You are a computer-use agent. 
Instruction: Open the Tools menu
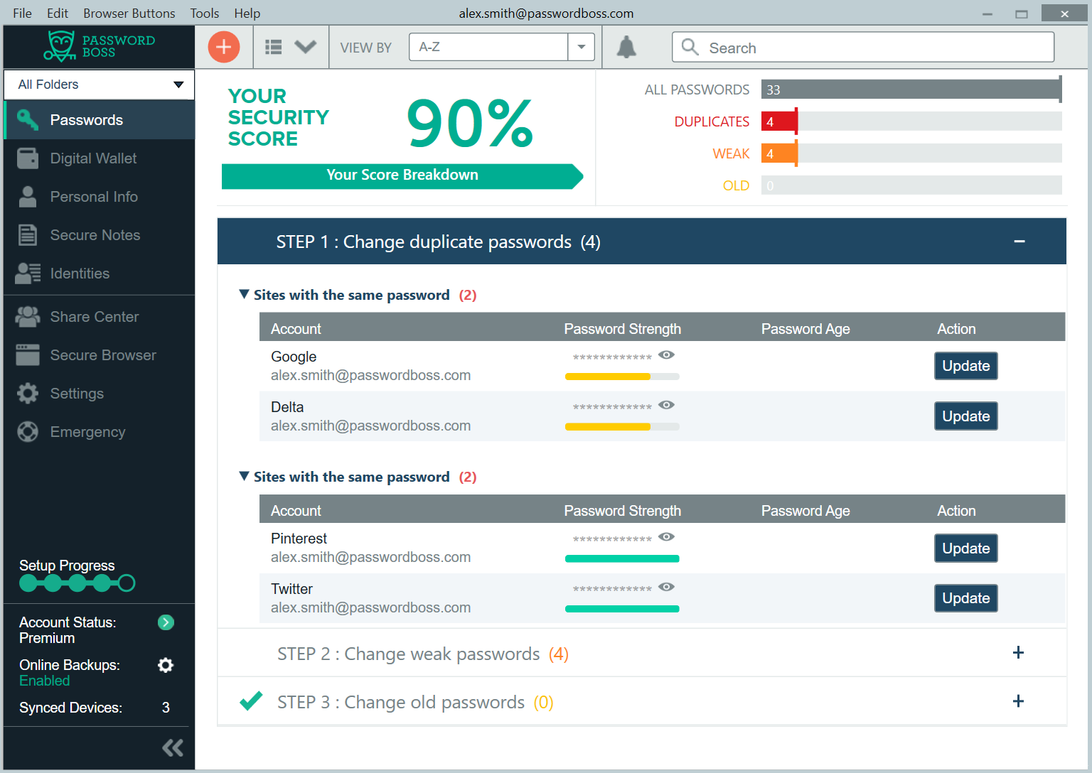[205, 13]
